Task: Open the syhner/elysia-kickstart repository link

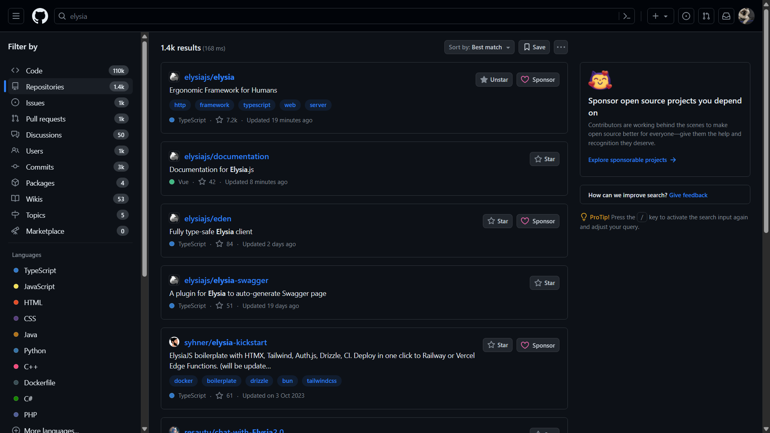Action: point(225,342)
